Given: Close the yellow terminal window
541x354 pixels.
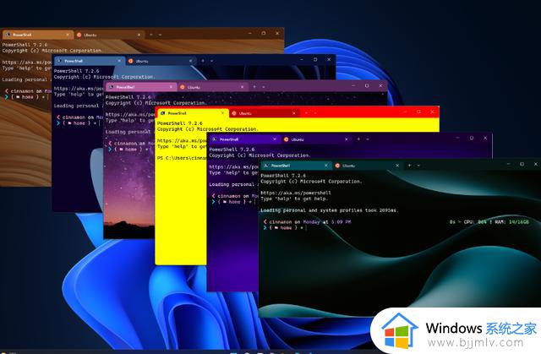Looking at the screenshot, I should pyautogui.click(x=432, y=112).
